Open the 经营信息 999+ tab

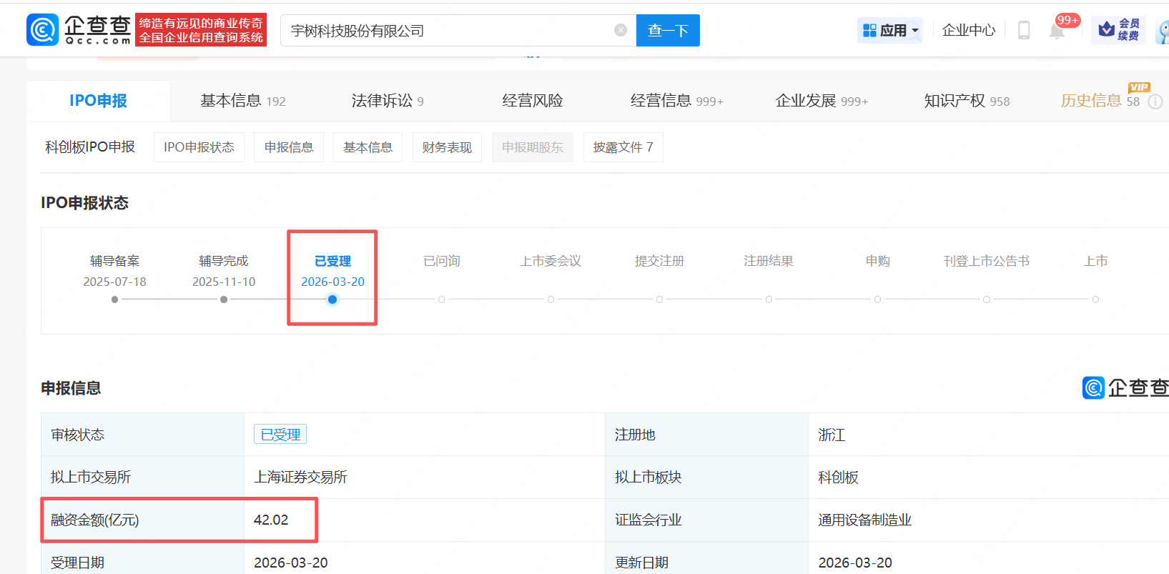pyautogui.click(x=677, y=101)
